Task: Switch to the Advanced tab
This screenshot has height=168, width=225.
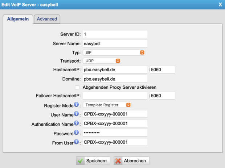Action: [47, 19]
